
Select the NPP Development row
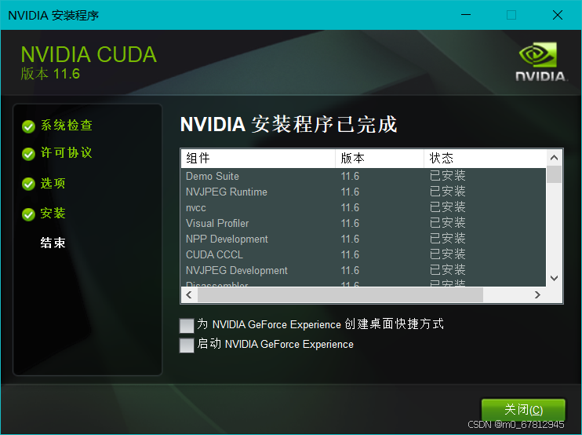pos(364,239)
